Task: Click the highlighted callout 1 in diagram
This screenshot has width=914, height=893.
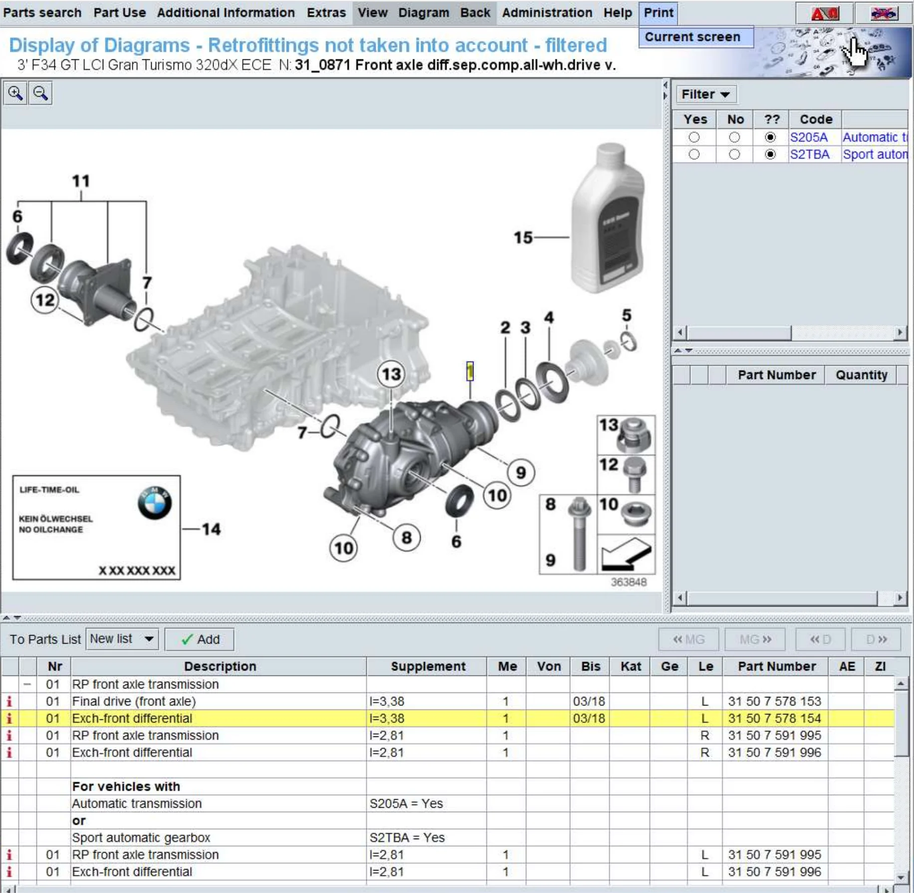Action: pyautogui.click(x=469, y=371)
